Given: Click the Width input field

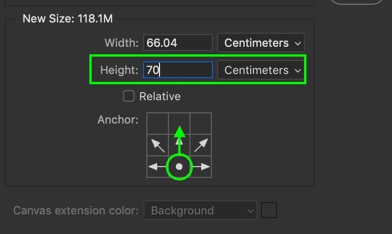Looking at the screenshot, I should (x=178, y=43).
